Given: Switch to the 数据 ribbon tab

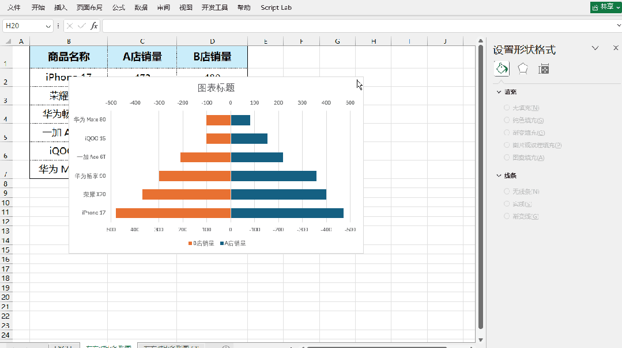Looking at the screenshot, I should [x=141, y=7].
